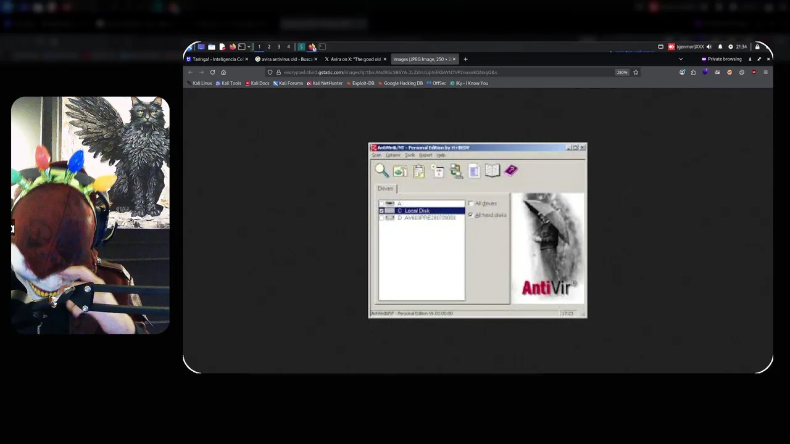Image resolution: width=790 pixels, height=444 pixels.
Task: Open the volume control in panel
Action: pos(709,47)
